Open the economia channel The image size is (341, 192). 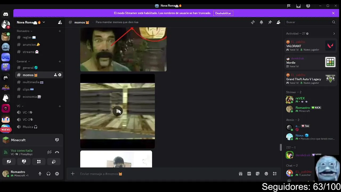tap(39, 97)
